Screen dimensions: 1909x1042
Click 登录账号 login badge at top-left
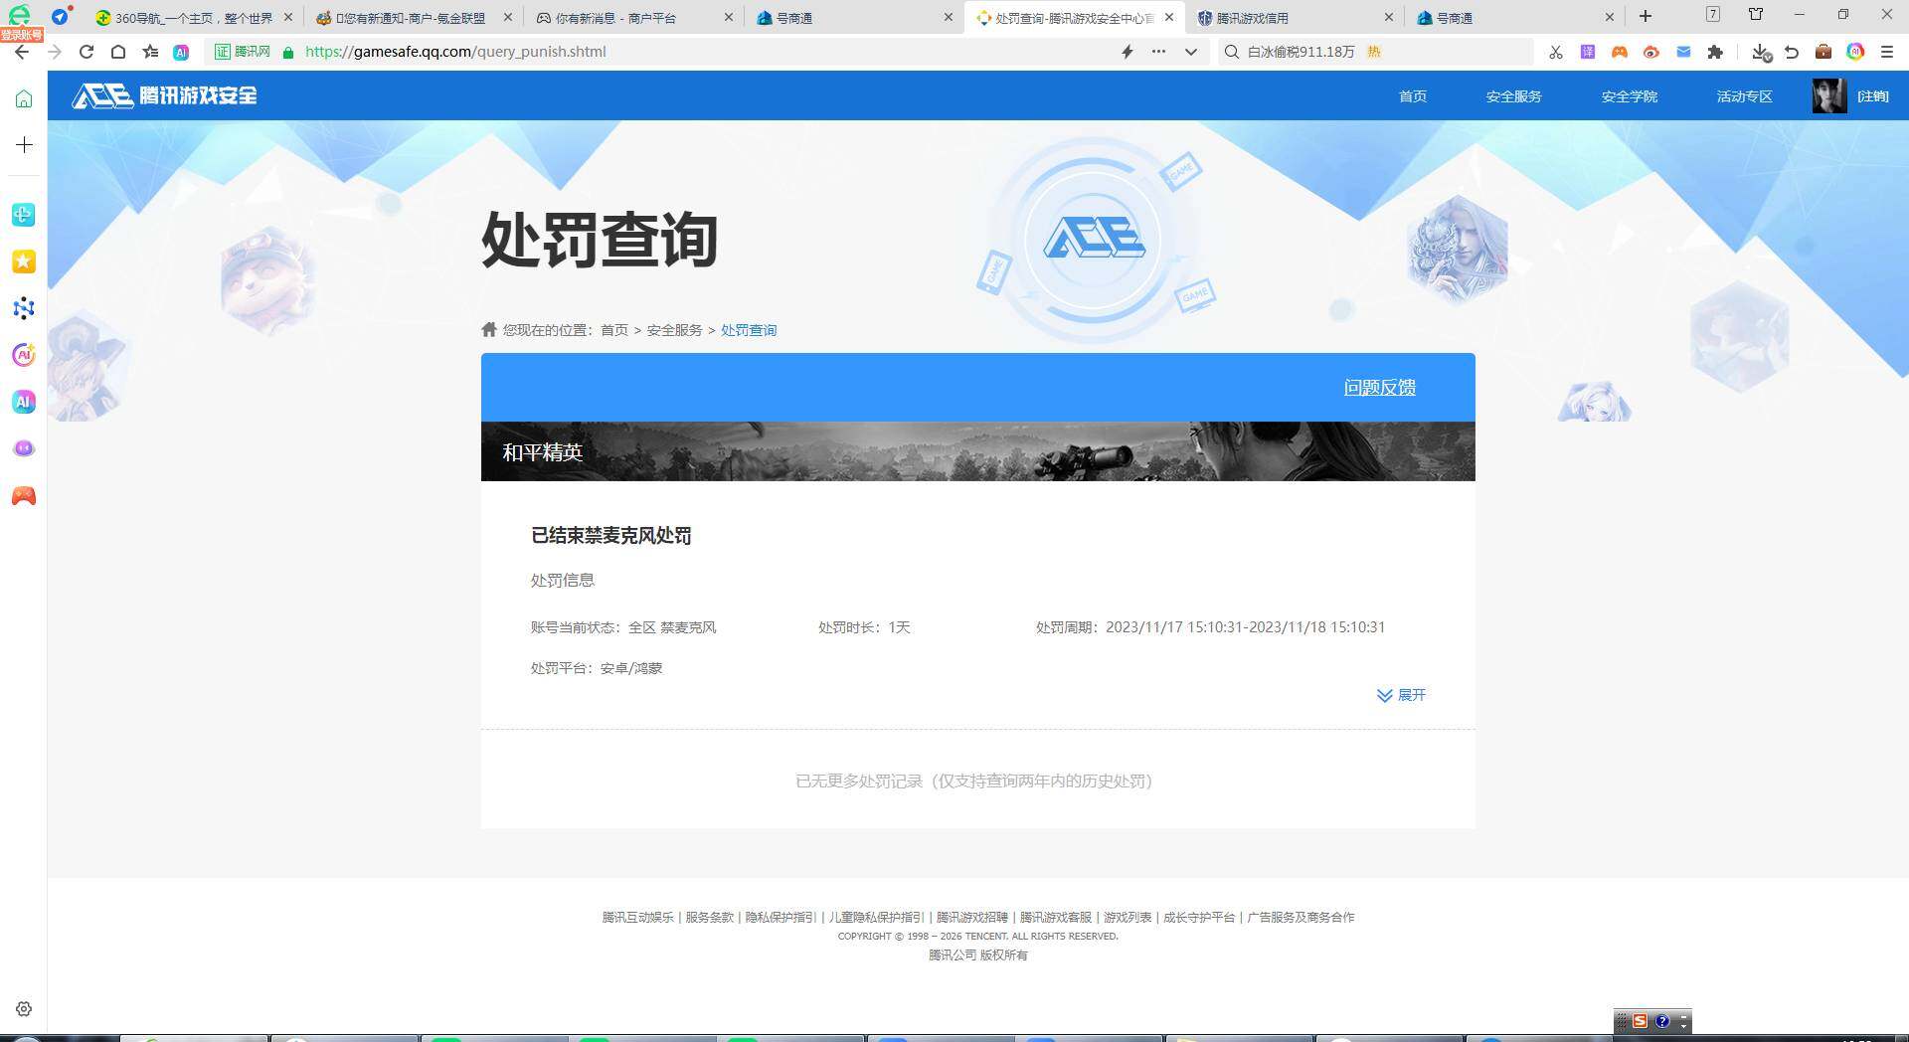coord(22,35)
